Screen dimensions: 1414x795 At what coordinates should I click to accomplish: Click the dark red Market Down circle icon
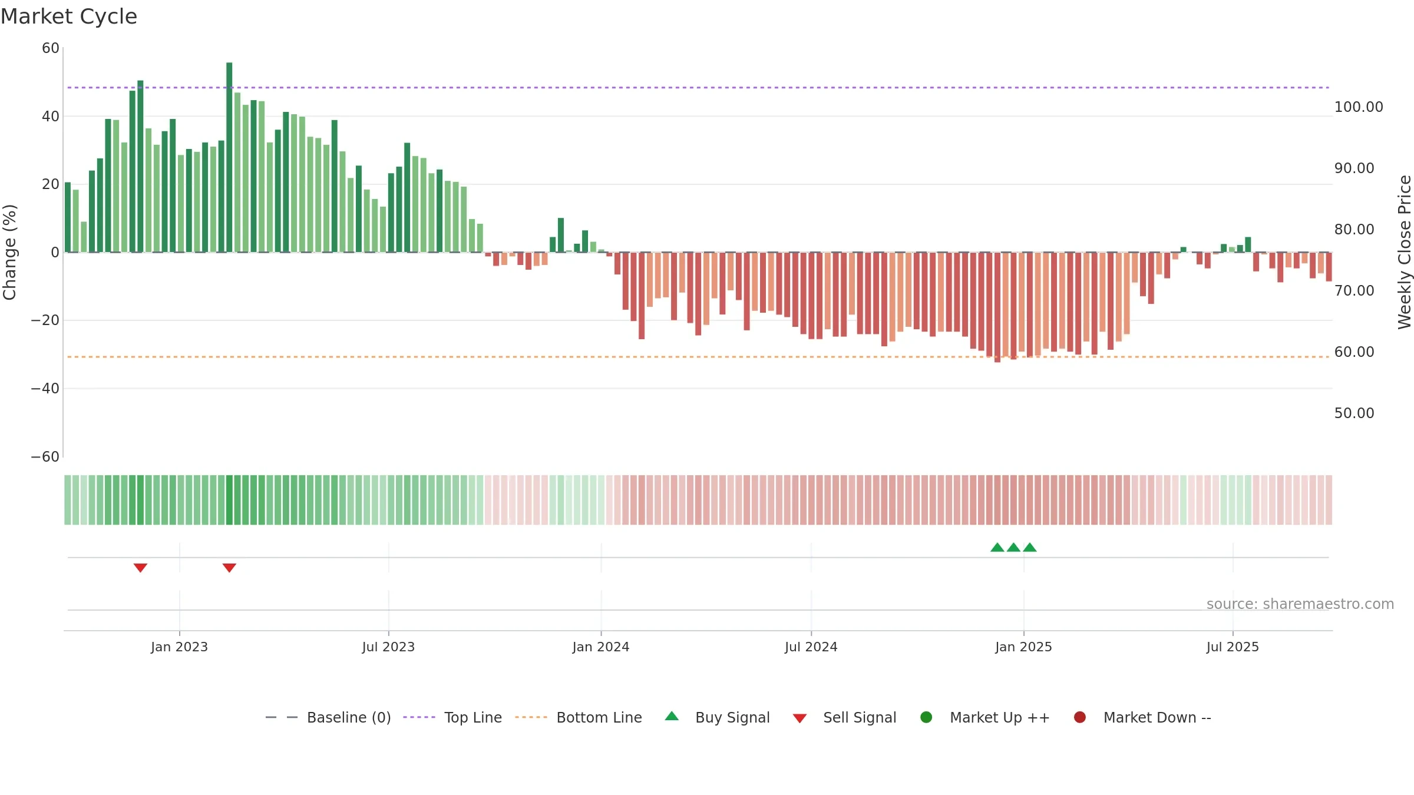(x=1080, y=717)
